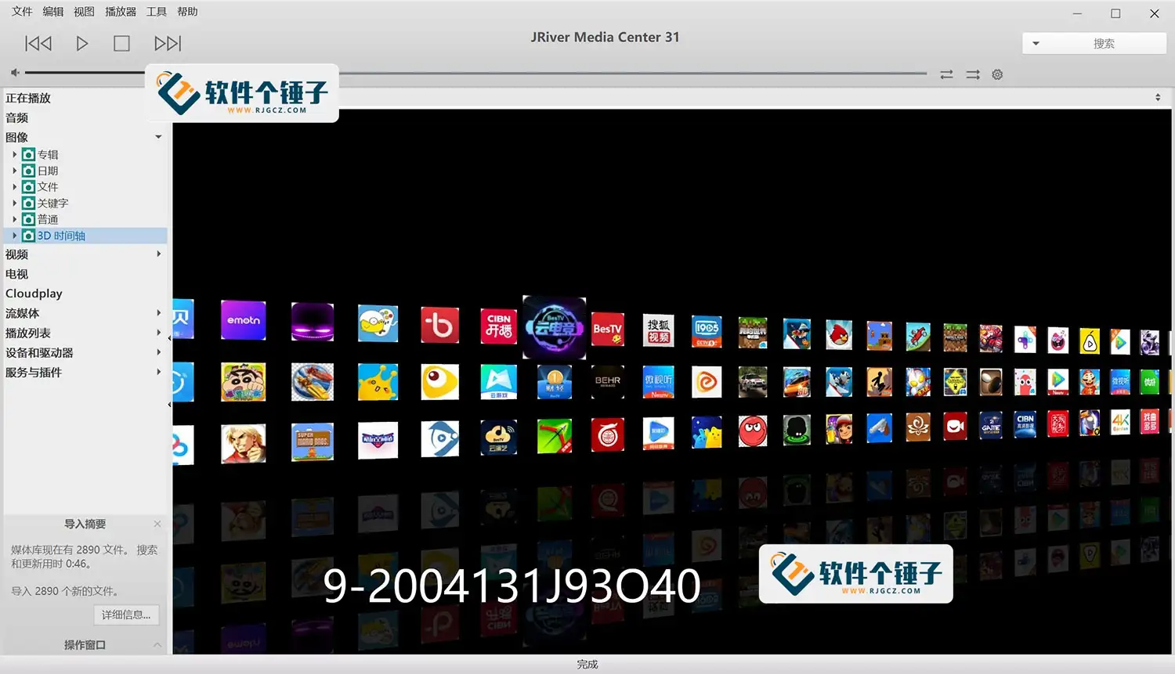
Task: Open the Super Mario Bros thumbnail
Action: tap(313, 442)
